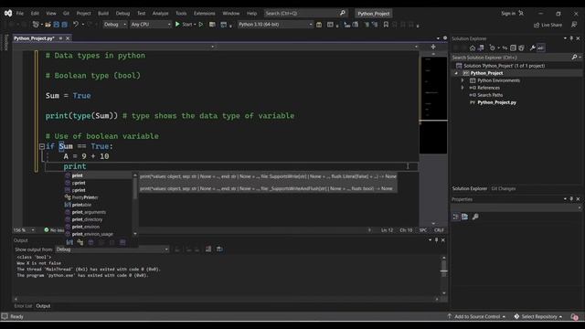Viewport: 585px width, 329px height.
Task: Open the Any CPU platform dropdown
Action: coord(150,25)
